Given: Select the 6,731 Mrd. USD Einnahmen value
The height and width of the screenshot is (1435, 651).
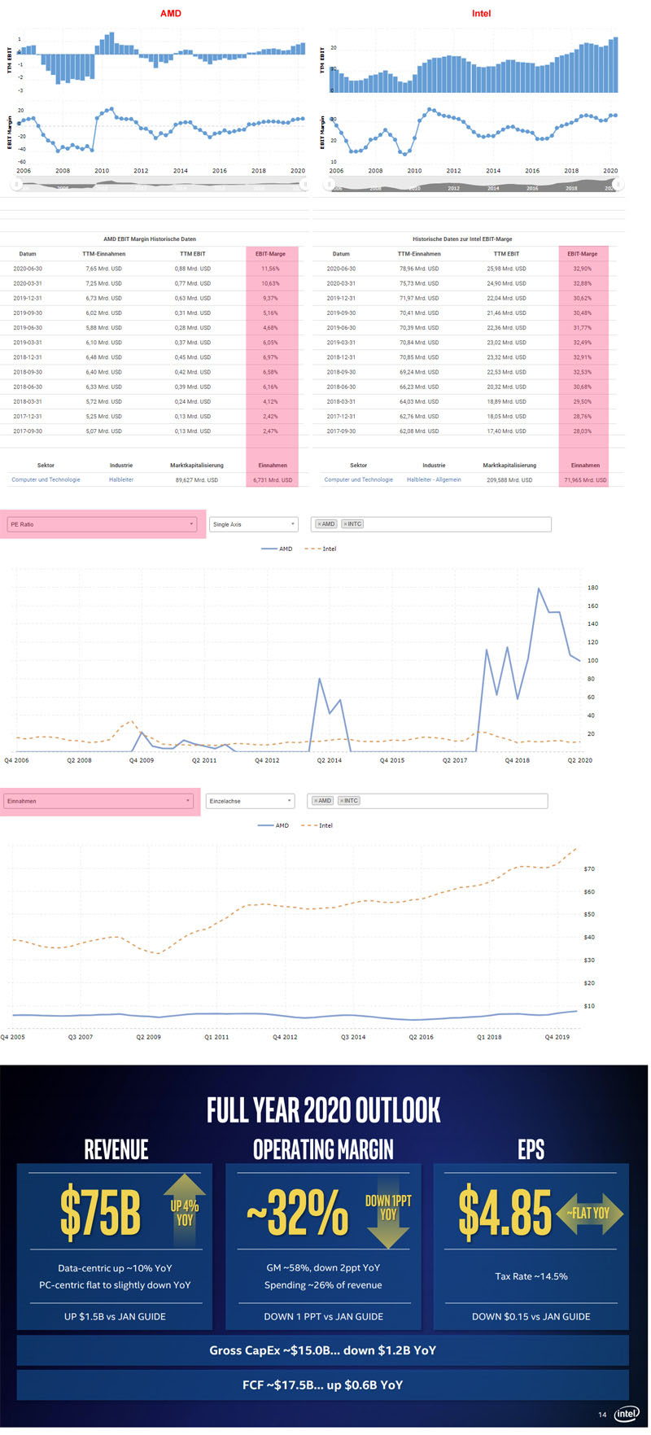Looking at the screenshot, I should [x=273, y=480].
